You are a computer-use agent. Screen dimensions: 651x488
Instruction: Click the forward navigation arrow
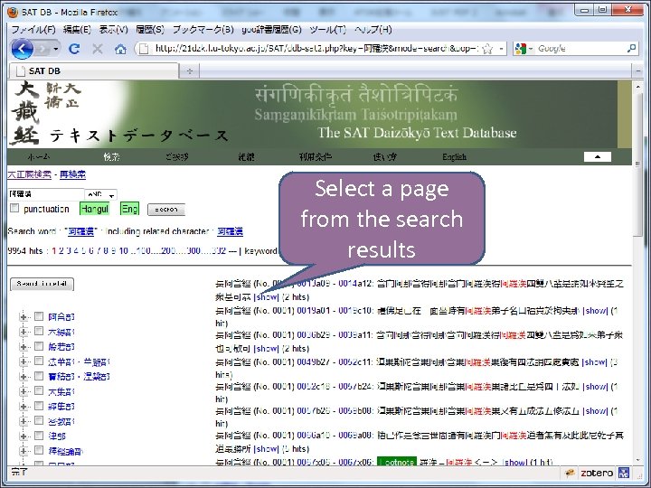coord(42,49)
